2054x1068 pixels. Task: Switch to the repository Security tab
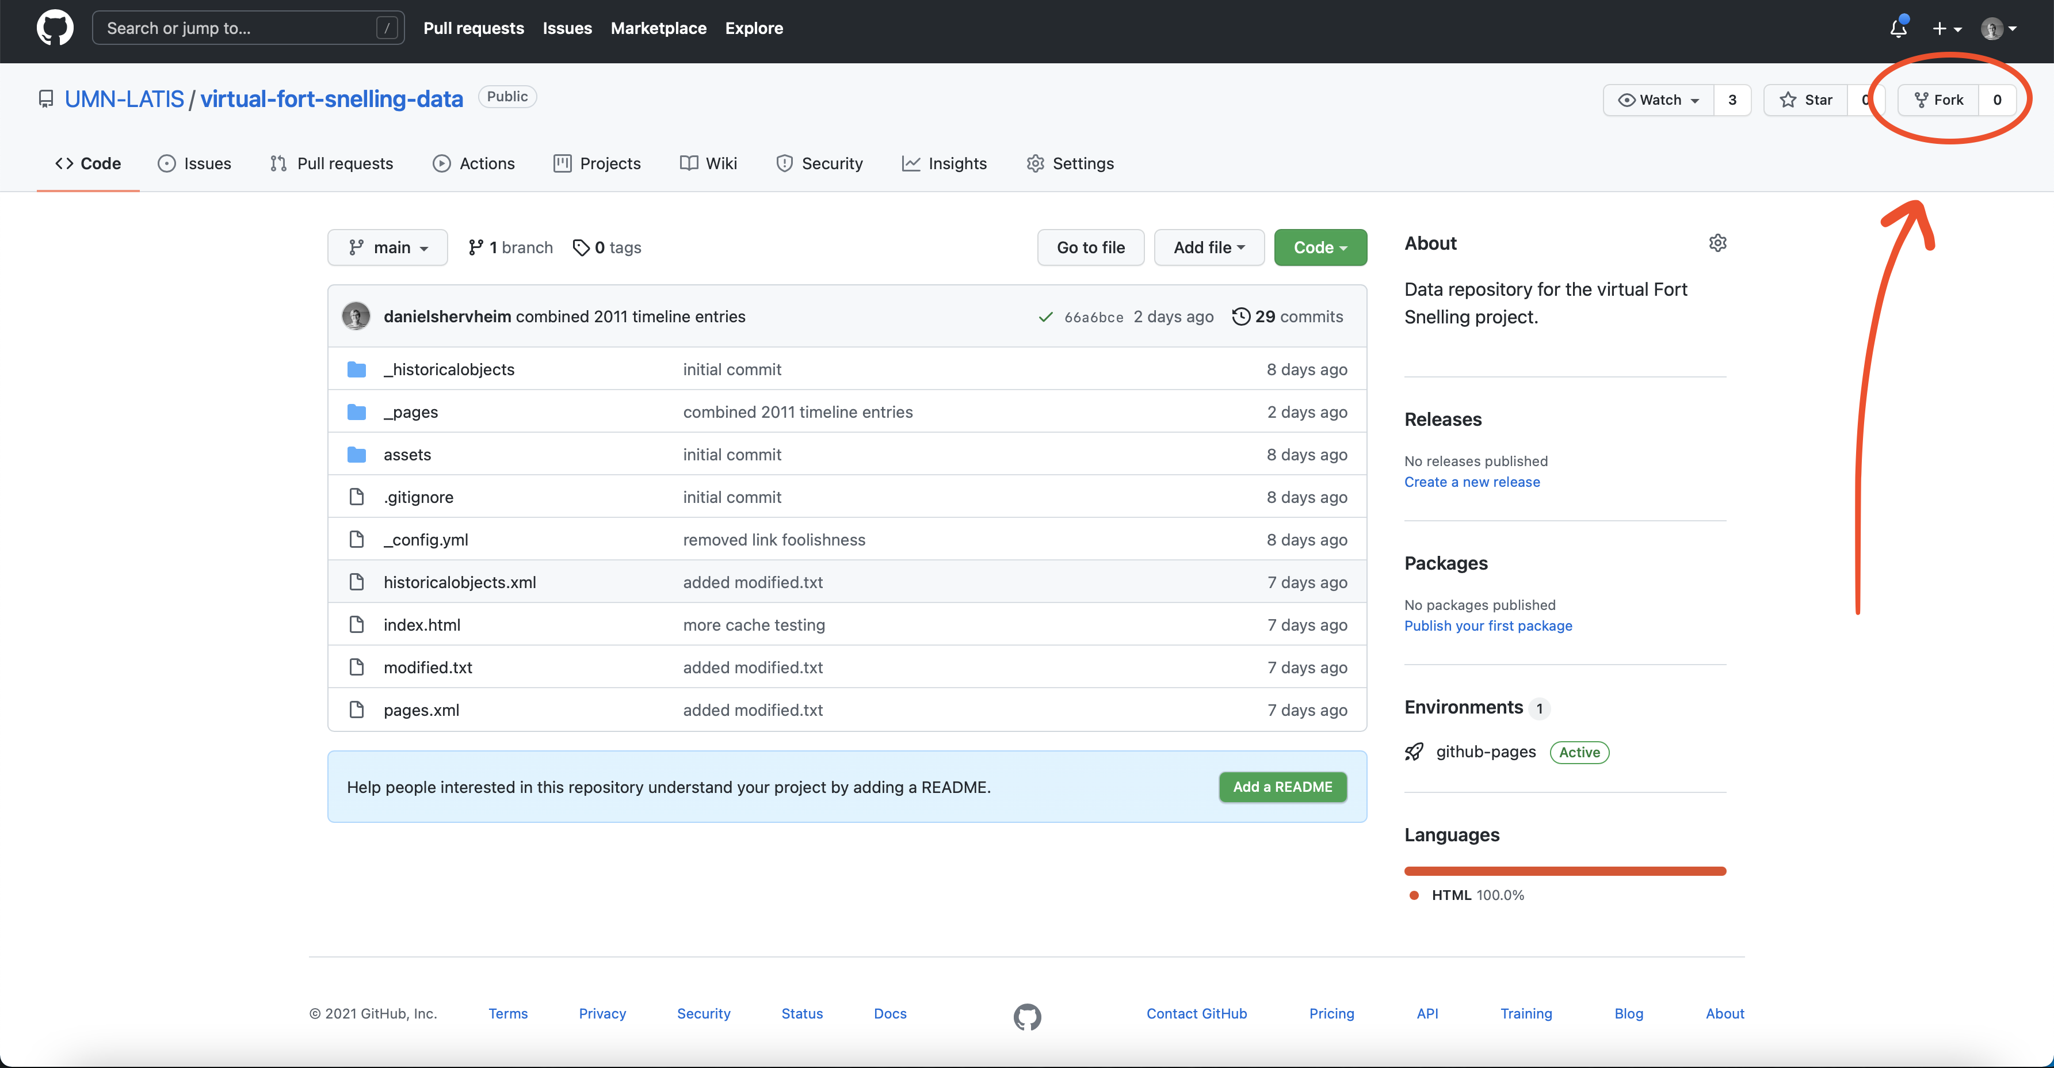click(820, 163)
